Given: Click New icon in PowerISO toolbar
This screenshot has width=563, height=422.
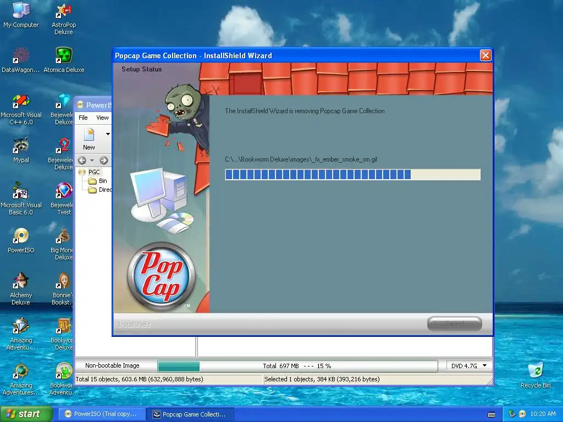Looking at the screenshot, I should click(x=89, y=139).
